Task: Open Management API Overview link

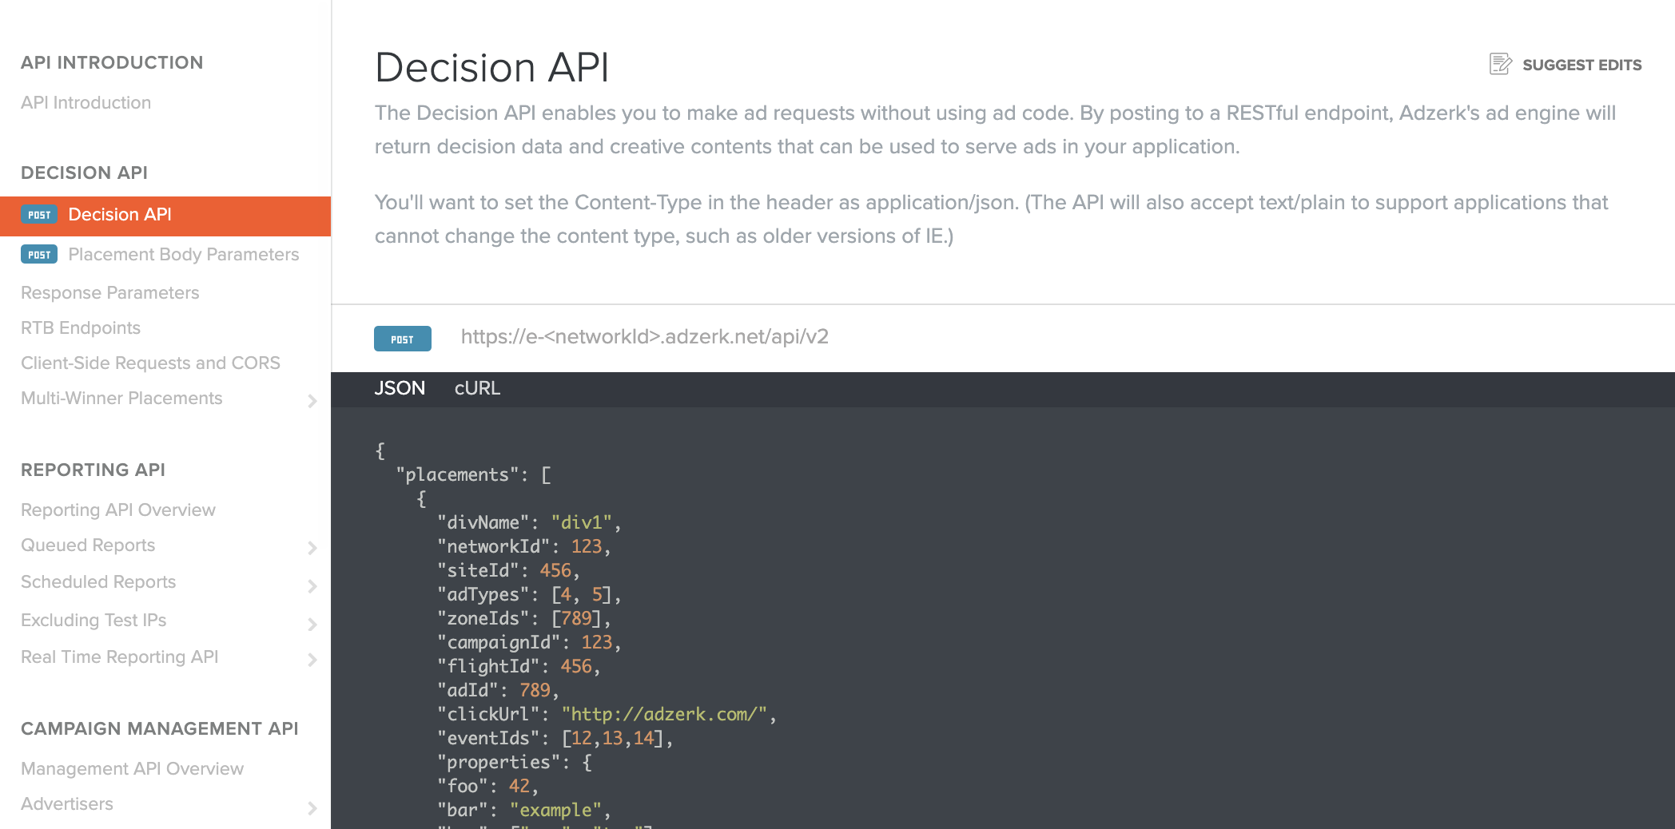Action: 132,769
